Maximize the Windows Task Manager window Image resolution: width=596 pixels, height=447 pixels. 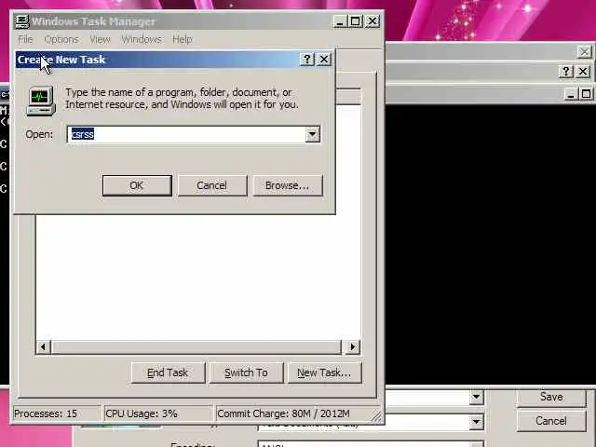click(x=356, y=21)
